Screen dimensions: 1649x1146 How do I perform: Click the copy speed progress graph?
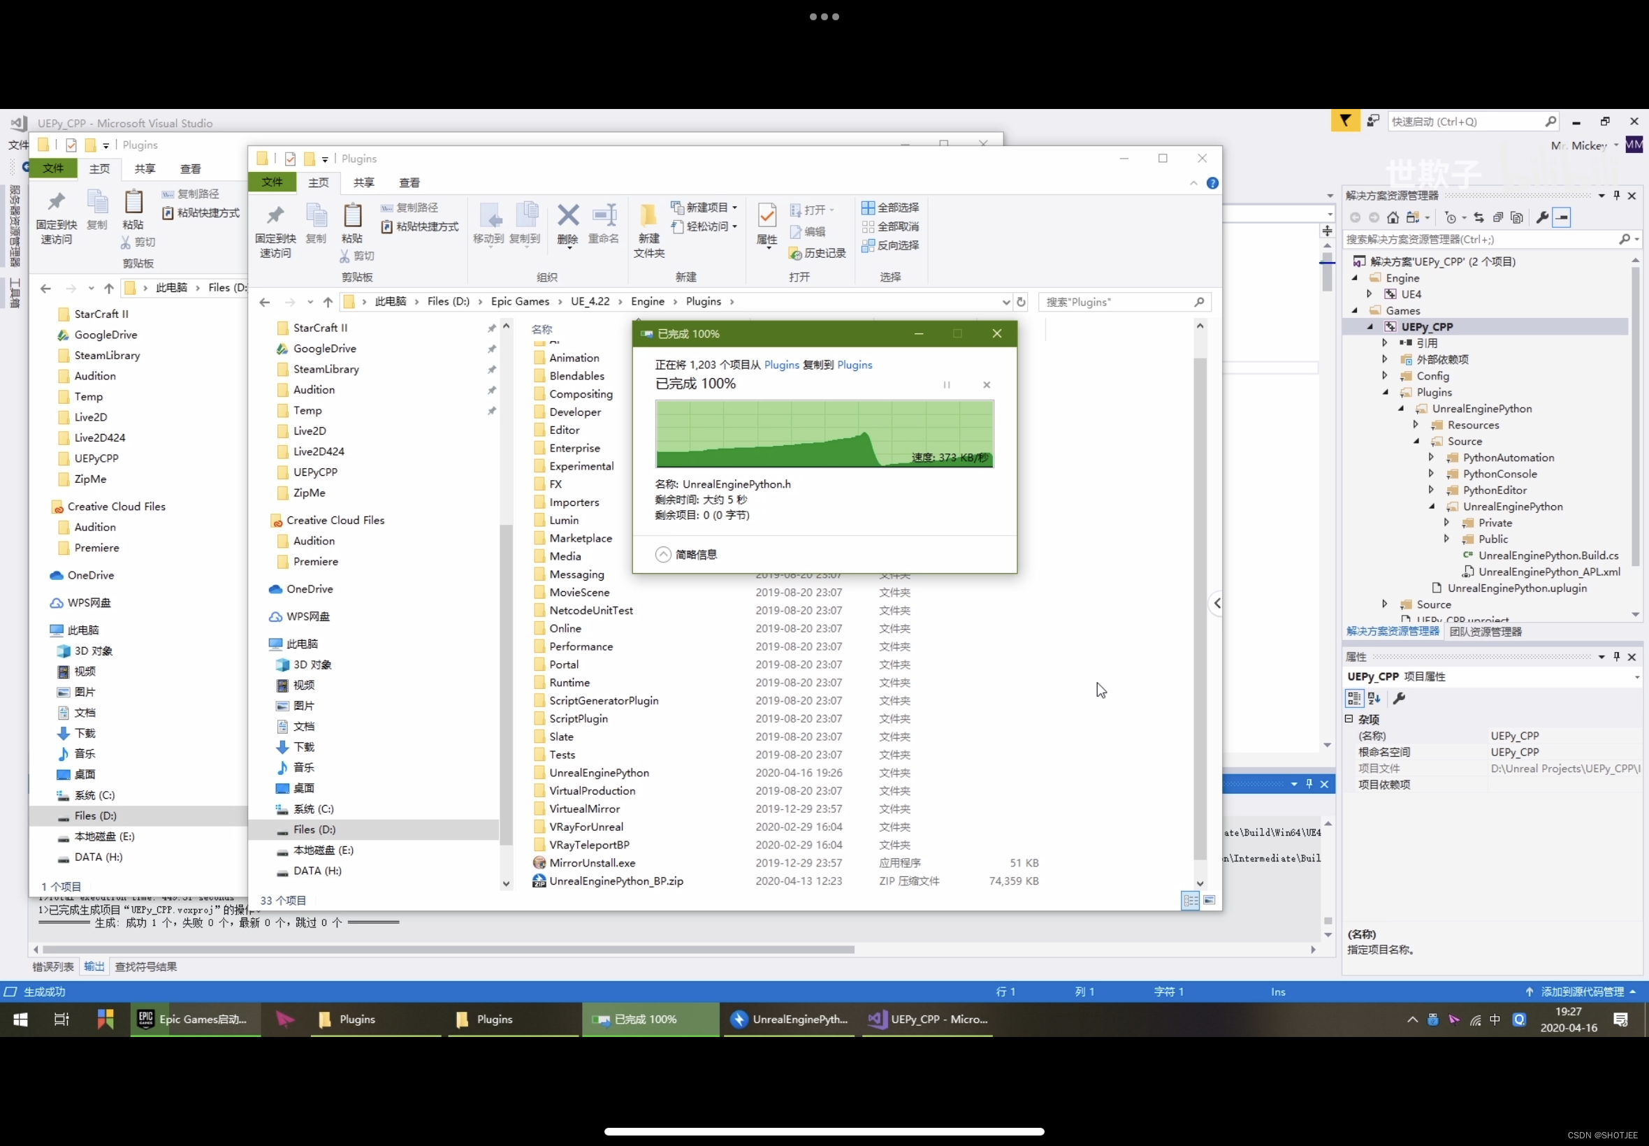pyautogui.click(x=824, y=434)
